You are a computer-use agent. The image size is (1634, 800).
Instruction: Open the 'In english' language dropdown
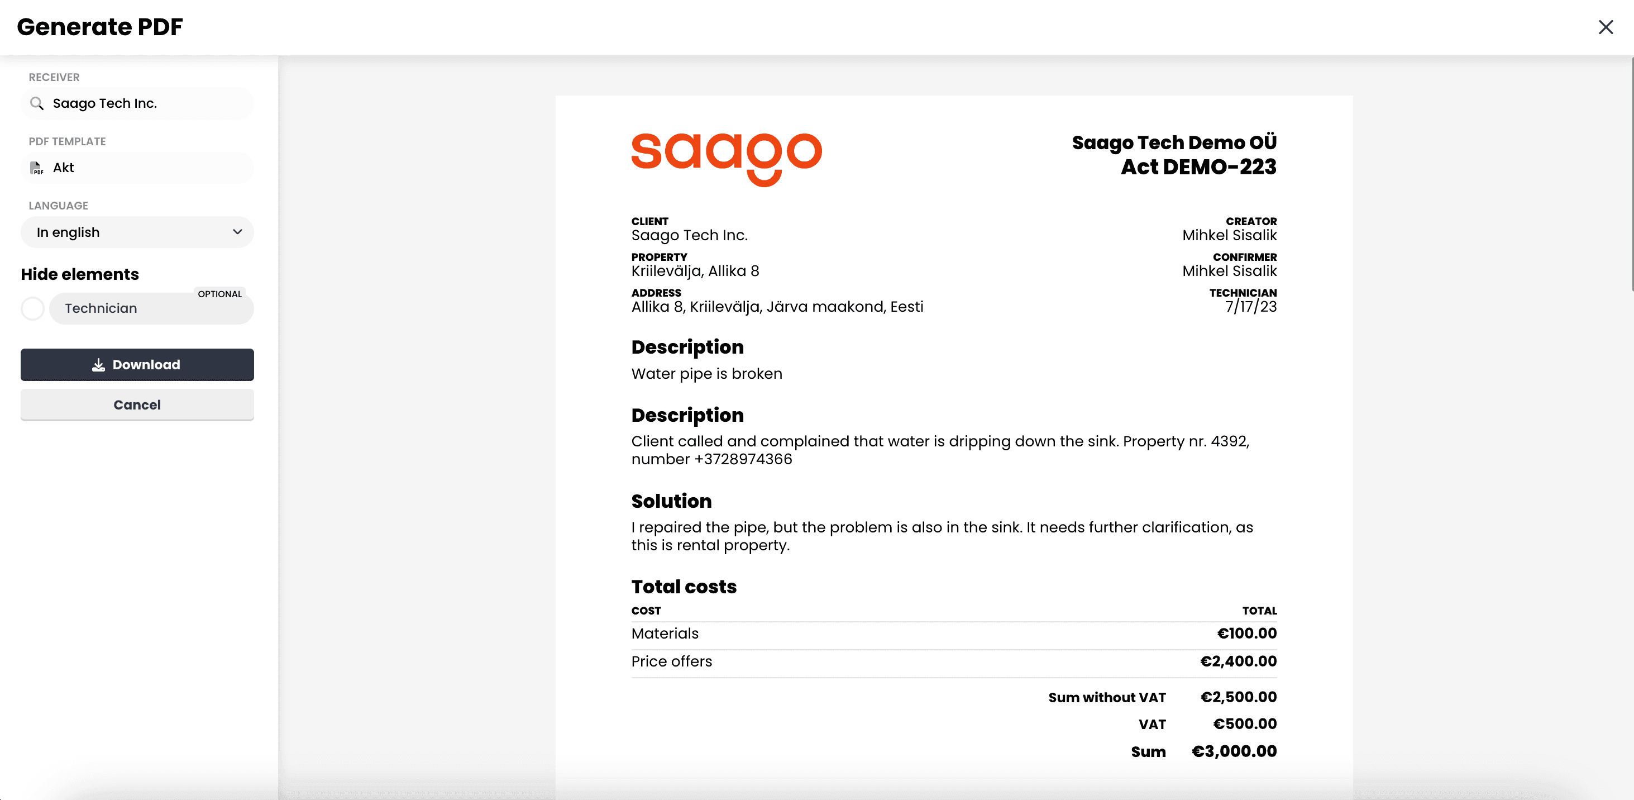pos(137,232)
